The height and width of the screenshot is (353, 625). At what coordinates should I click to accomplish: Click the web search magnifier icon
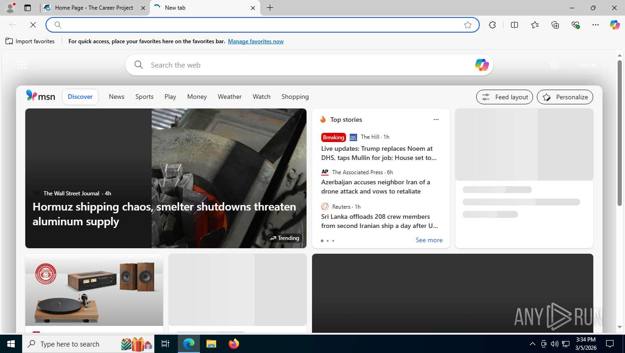[138, 65]
